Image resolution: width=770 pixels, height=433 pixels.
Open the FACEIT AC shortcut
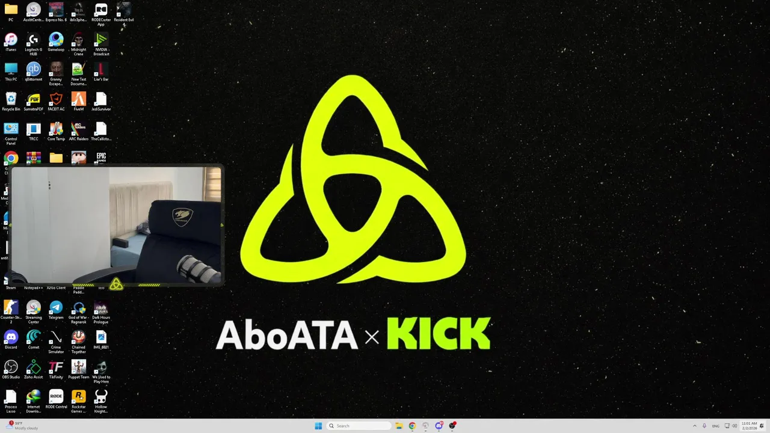point(56,102)
